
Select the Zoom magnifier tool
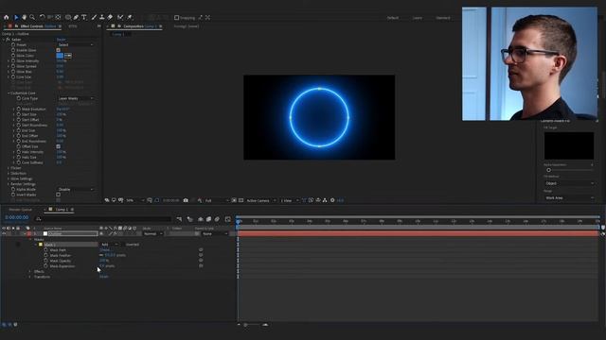tap(32, 17)
